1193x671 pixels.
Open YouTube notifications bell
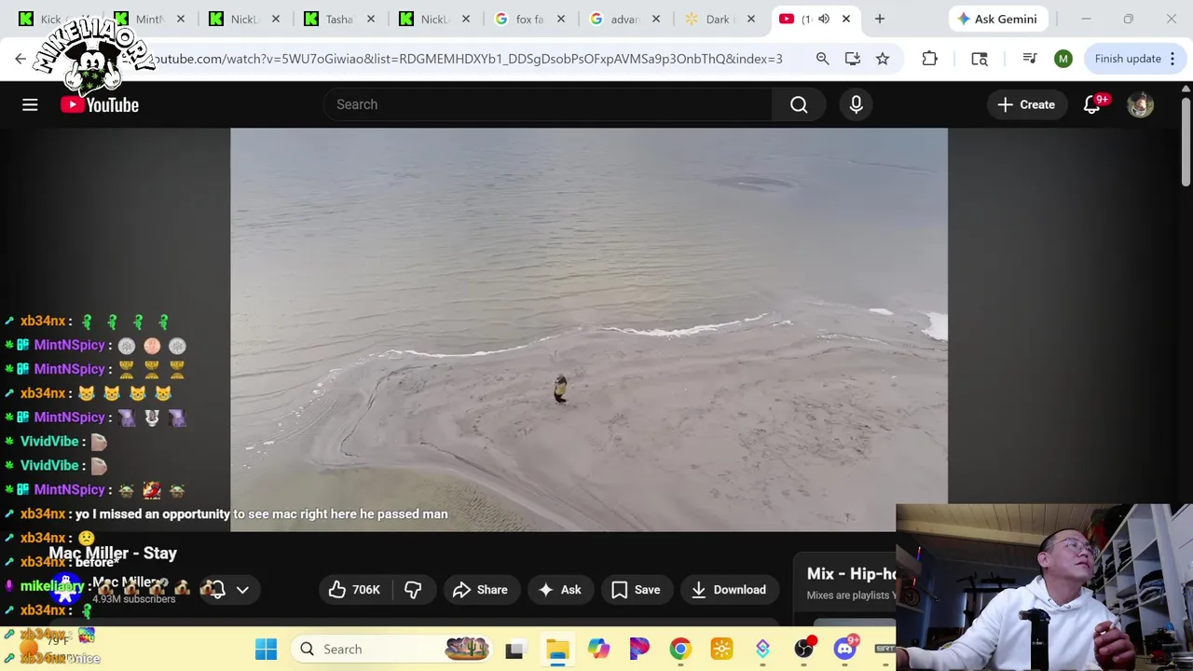click(1092, 104)
